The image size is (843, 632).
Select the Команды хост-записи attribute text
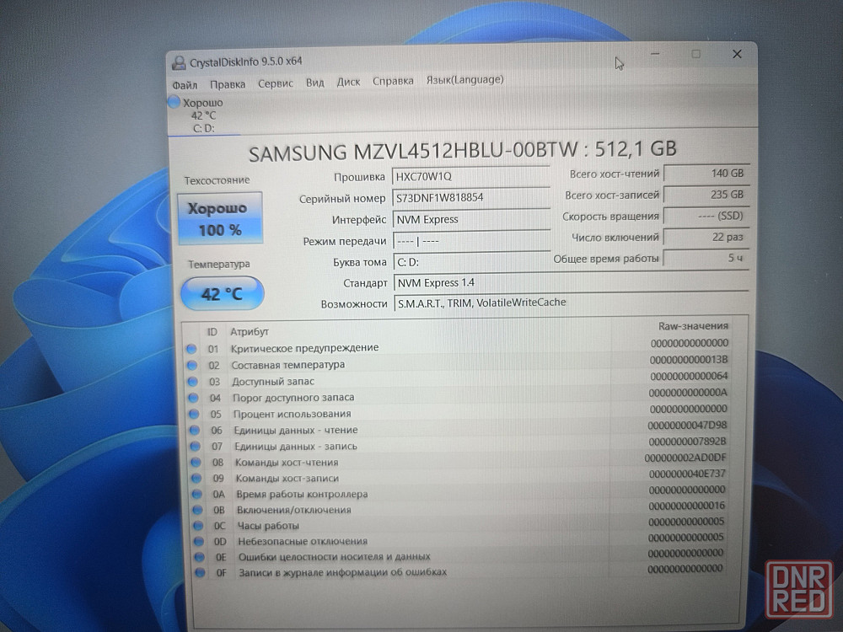tap(287, 478)
